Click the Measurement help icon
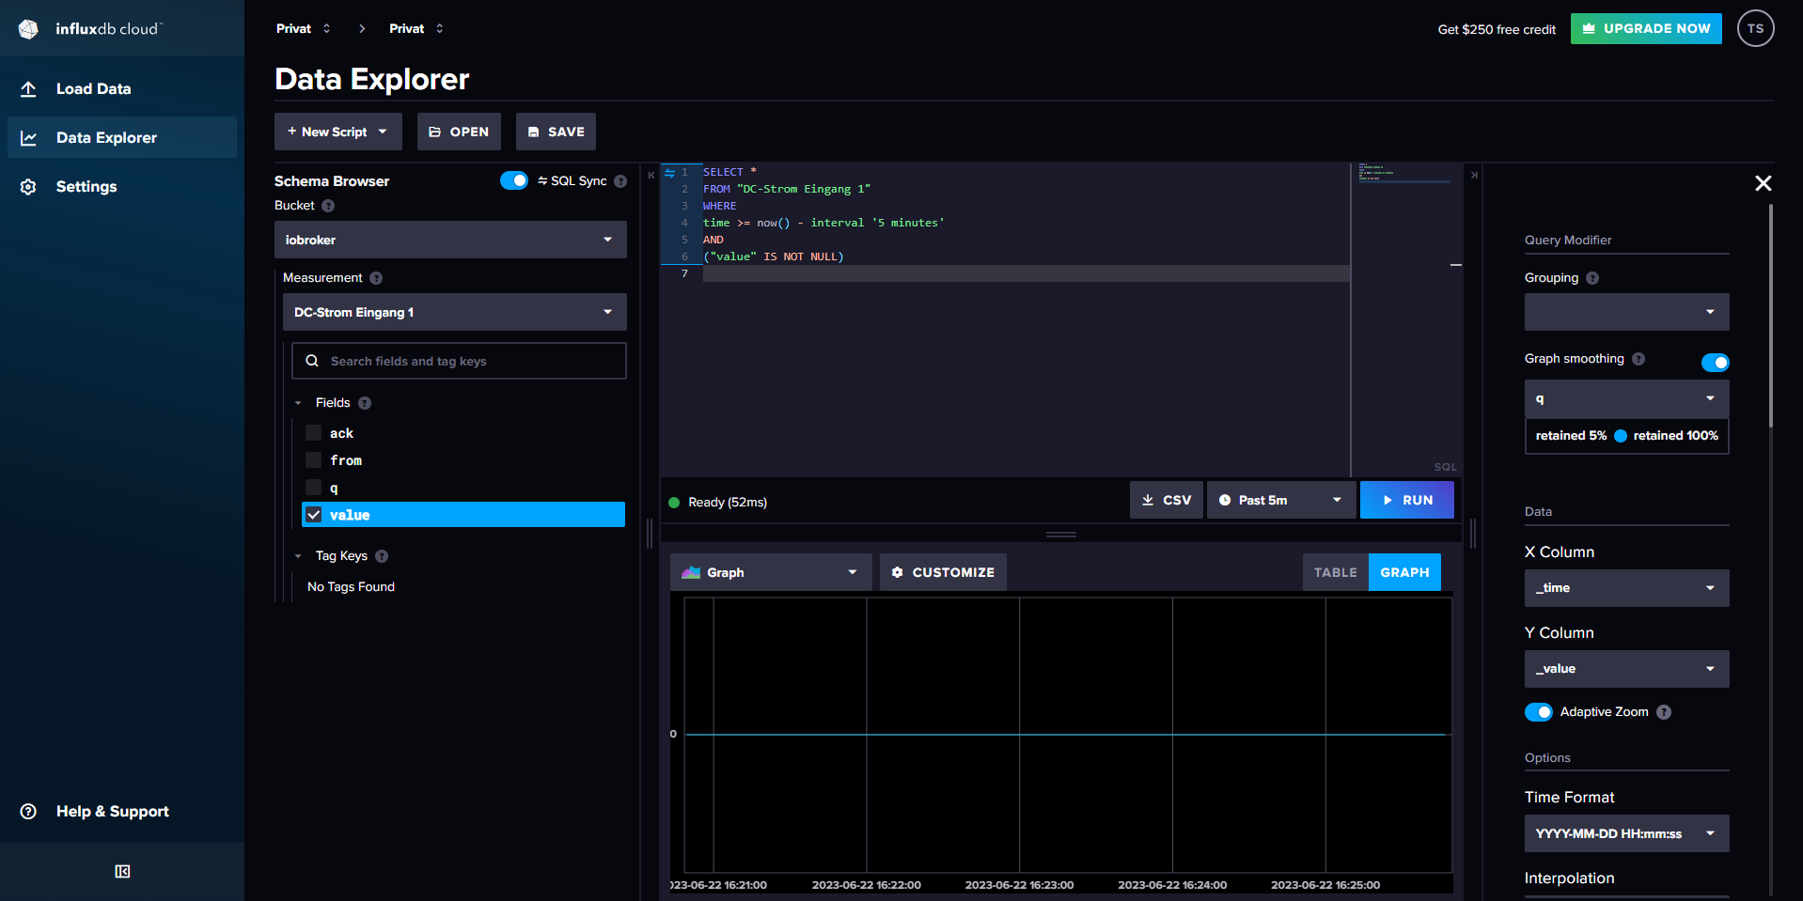The image size is (1803, 901). tap(376, 278)
